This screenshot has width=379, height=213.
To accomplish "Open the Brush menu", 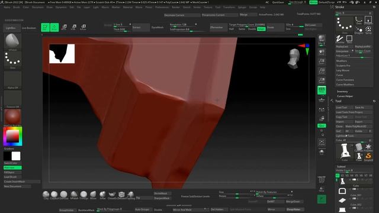I will tap(17, 7).
